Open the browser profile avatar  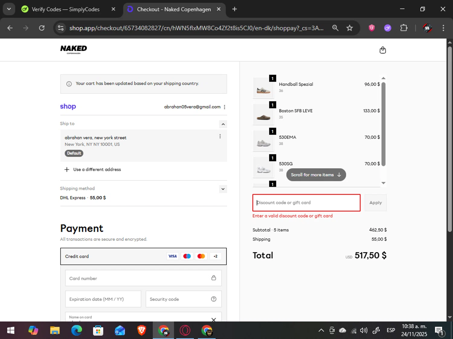click(x=427, y=28)
